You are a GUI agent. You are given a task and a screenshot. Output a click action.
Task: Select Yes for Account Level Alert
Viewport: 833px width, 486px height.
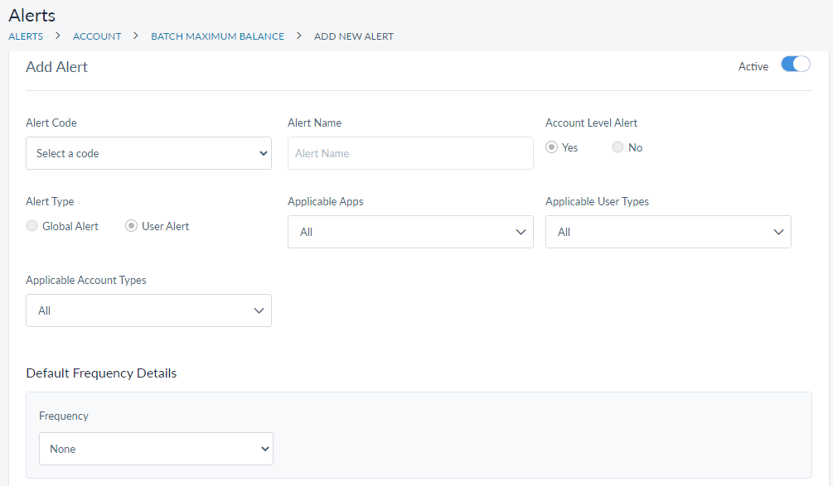click(x=552, y=147)
